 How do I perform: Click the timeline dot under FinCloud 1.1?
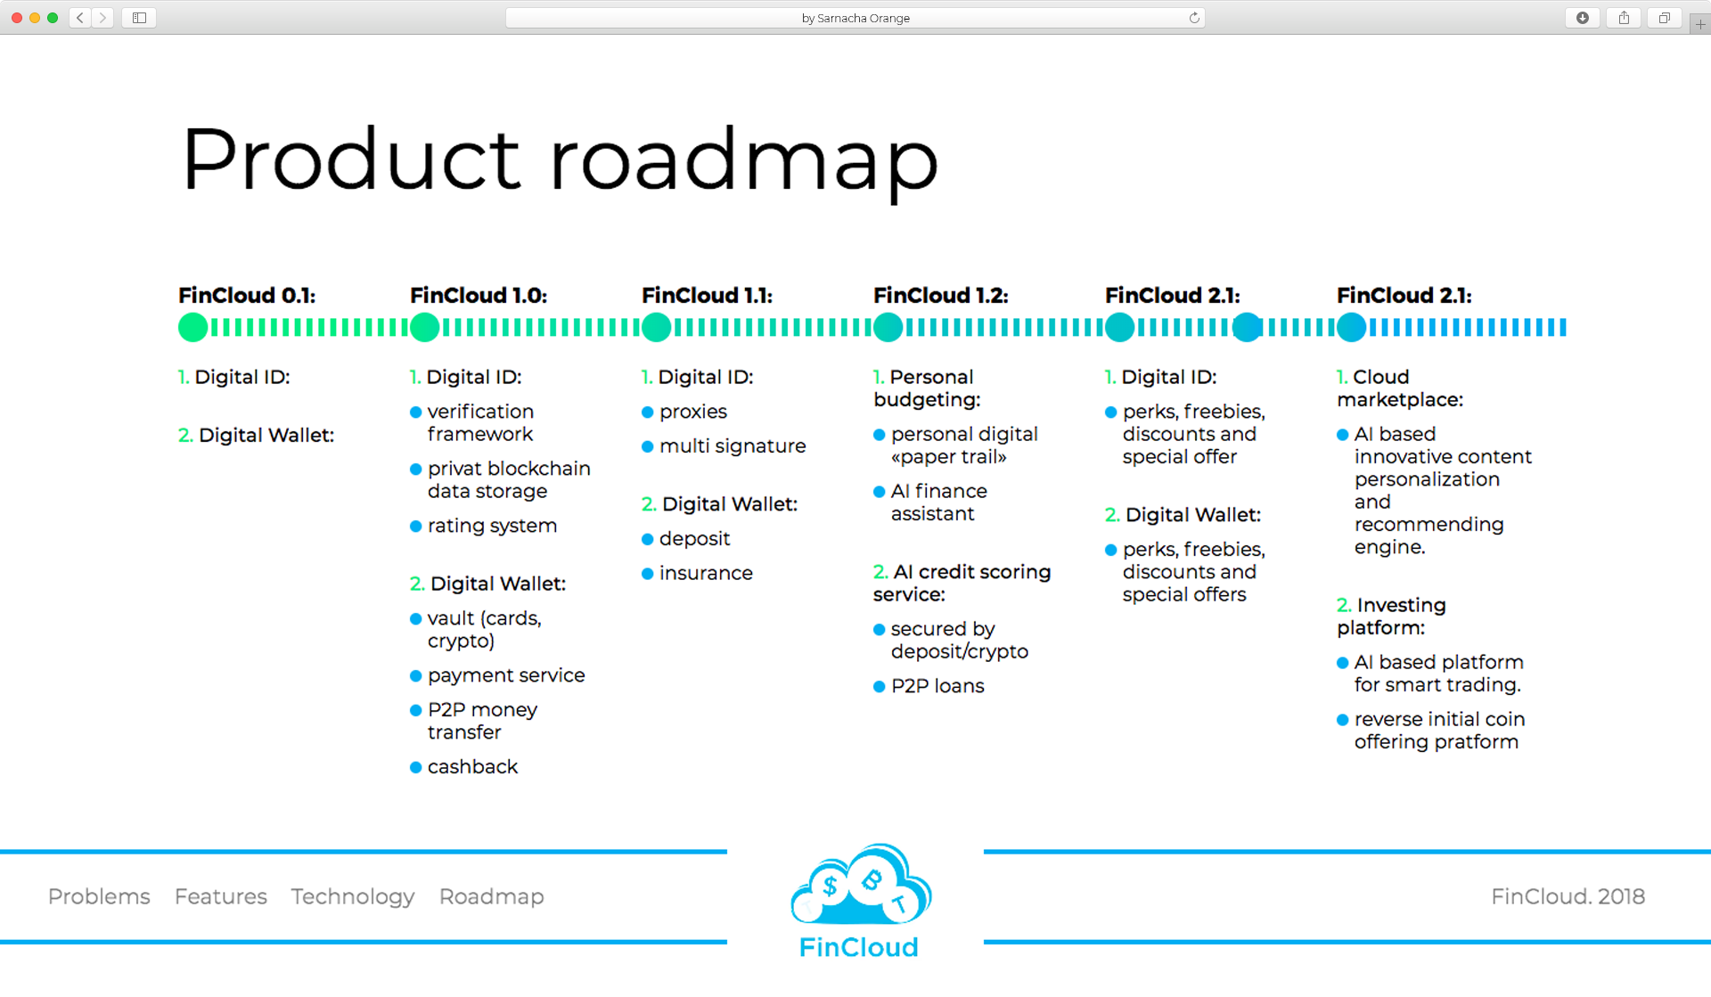(657, 328)
